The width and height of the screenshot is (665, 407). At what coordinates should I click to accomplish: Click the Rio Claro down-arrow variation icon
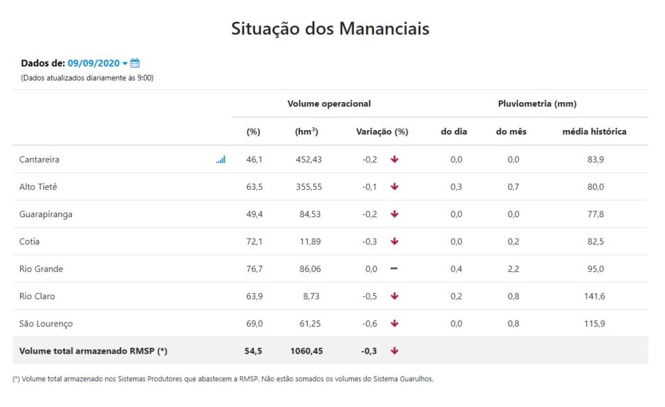394,296
